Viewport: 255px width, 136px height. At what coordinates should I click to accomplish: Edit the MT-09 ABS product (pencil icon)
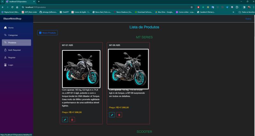112,115
